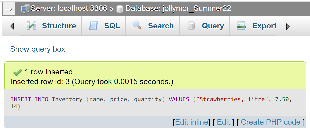This screenshot has width=310, height=133.
Task: Click the server icon in breadcrumb
Action: point(25,9)
